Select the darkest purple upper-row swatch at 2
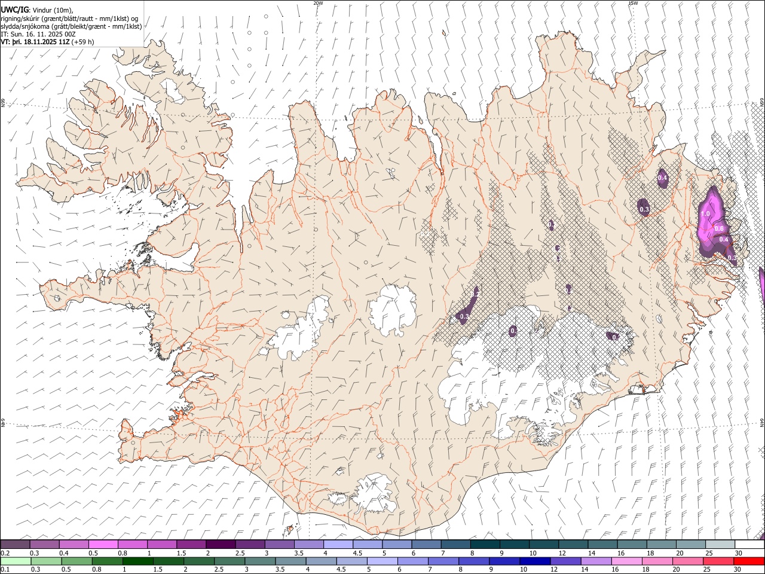Viewport: 765px width, 574px height. click(221, 544)
